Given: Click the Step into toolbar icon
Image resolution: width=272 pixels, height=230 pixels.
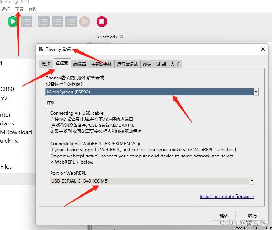Looking at the screenshot, I should coord(57,22).
